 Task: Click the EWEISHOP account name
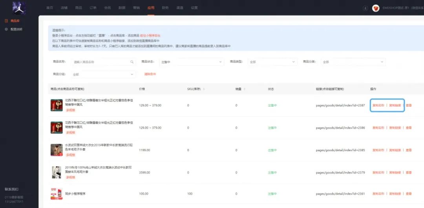click(x=403, y=8)
